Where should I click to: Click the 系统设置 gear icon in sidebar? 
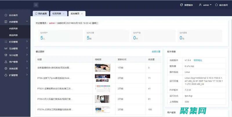click(x=6, y=69)
